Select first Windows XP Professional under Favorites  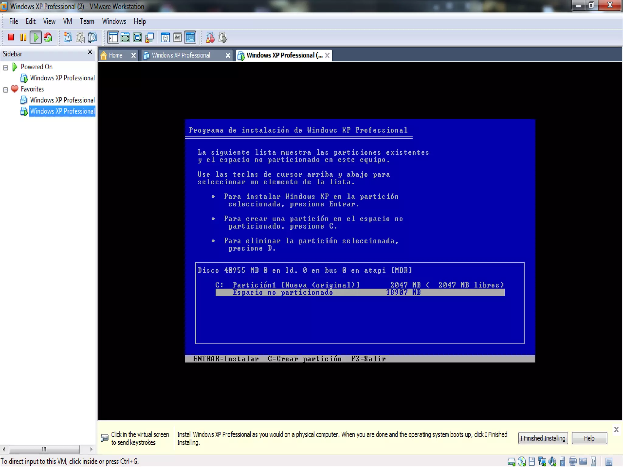[x=62, y=100]
